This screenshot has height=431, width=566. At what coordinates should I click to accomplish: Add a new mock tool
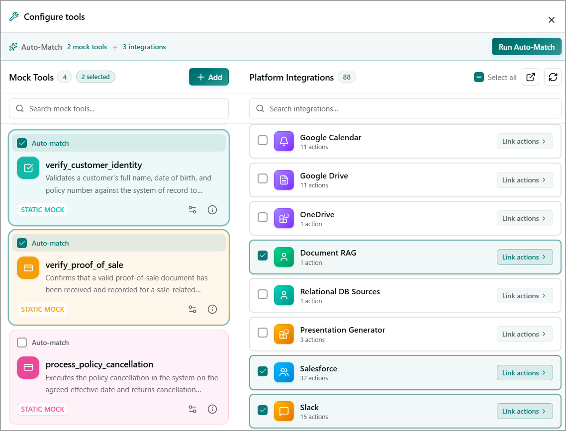point(208,77)
